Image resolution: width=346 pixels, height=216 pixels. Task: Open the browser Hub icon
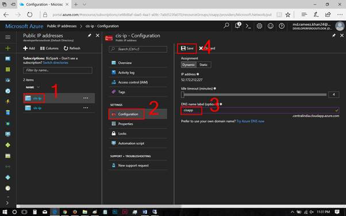click(x=304, y=14)
